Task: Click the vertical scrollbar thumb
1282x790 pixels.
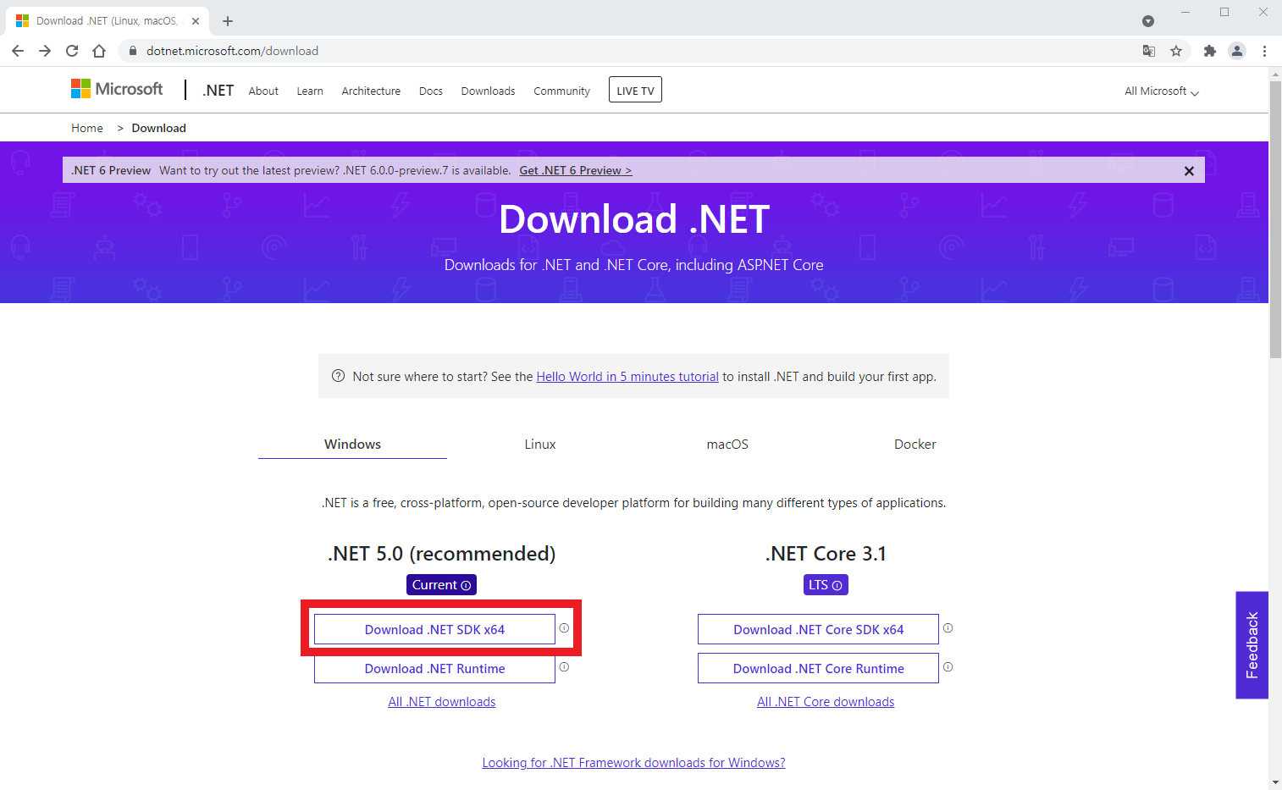Action: [1275, 220]
